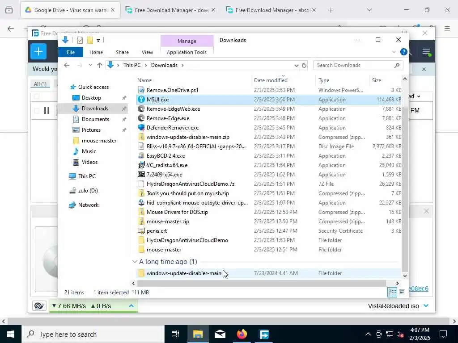The image size is (458, 343).
Task: Open Firefox from the taskbar
Action: [242, 334]
